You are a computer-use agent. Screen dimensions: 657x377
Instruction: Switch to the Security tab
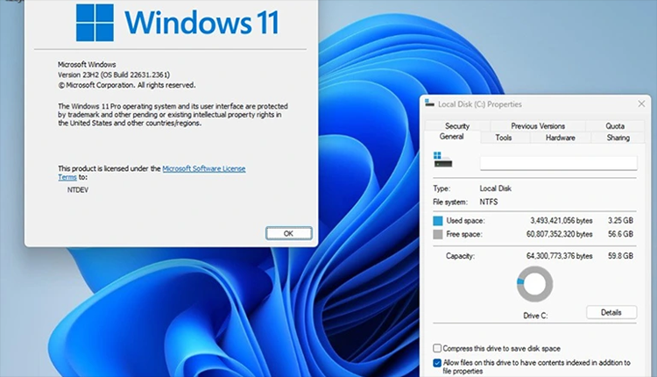coord(456,126)
